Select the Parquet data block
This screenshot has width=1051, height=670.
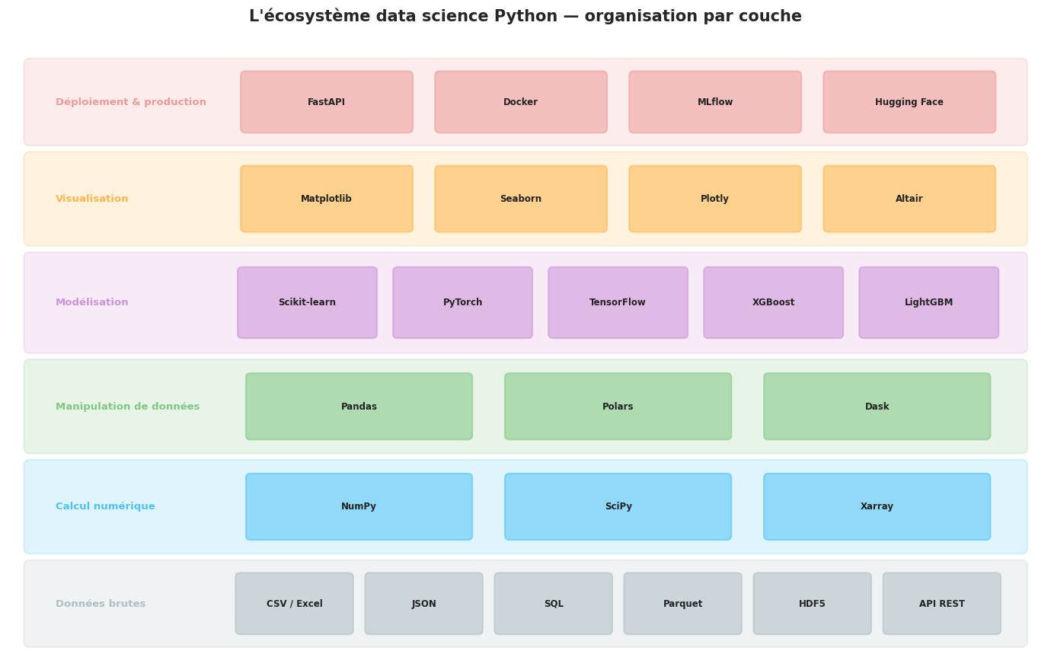click(682, 604)
